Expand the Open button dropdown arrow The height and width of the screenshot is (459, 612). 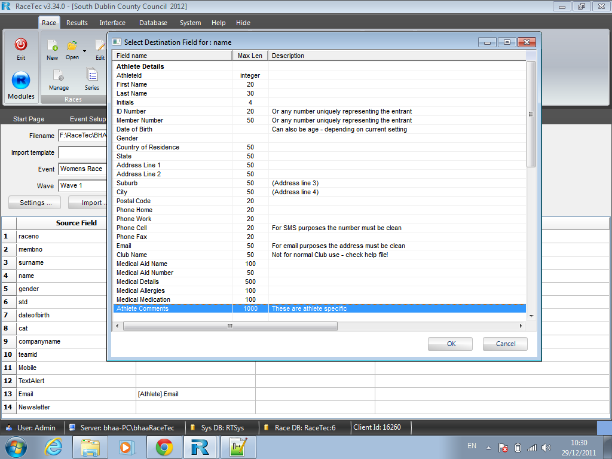pyautogui.click(x=84, y=51)
